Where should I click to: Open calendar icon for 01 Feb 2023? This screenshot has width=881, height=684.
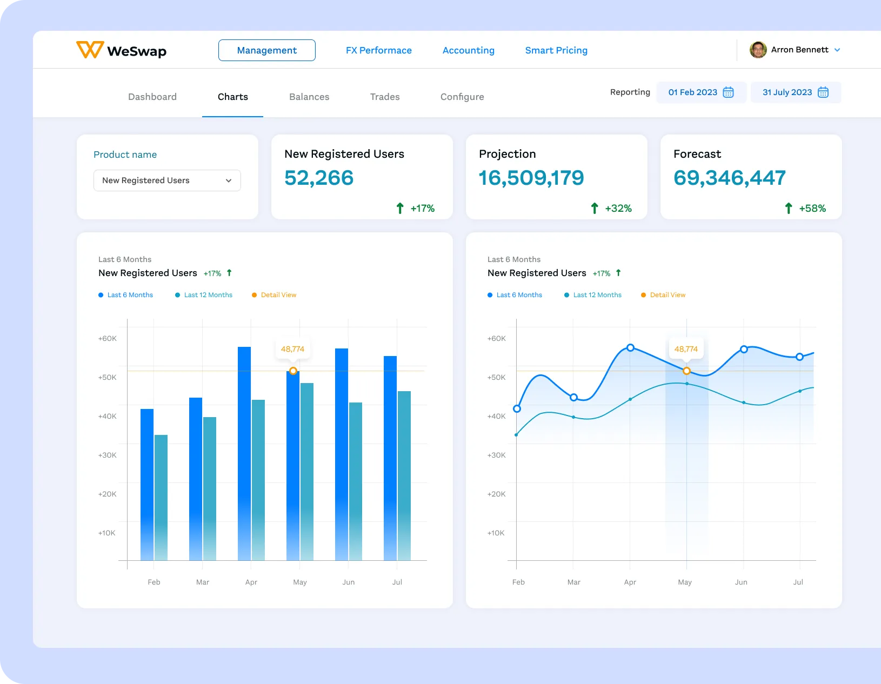tap(728, 92)
